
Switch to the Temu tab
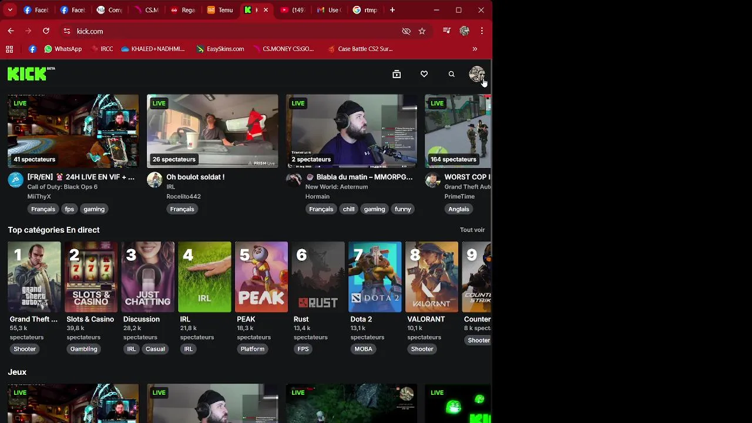221,10
